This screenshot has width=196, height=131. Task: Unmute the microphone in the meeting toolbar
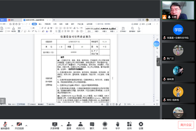[x=5, y=124]
